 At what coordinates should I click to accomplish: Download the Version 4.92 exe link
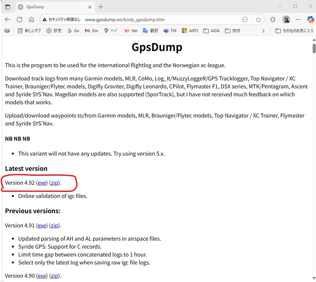[x=42, y=183]
